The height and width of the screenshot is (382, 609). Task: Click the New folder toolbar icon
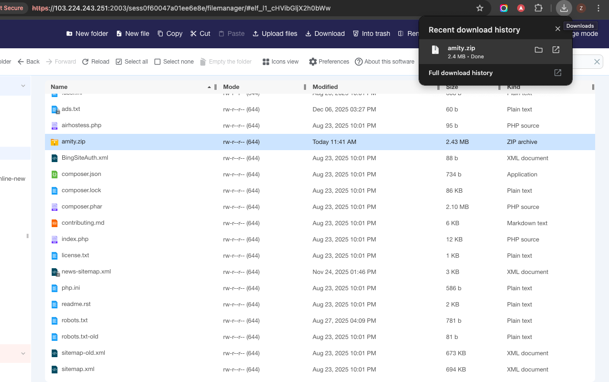coord(69,33)
